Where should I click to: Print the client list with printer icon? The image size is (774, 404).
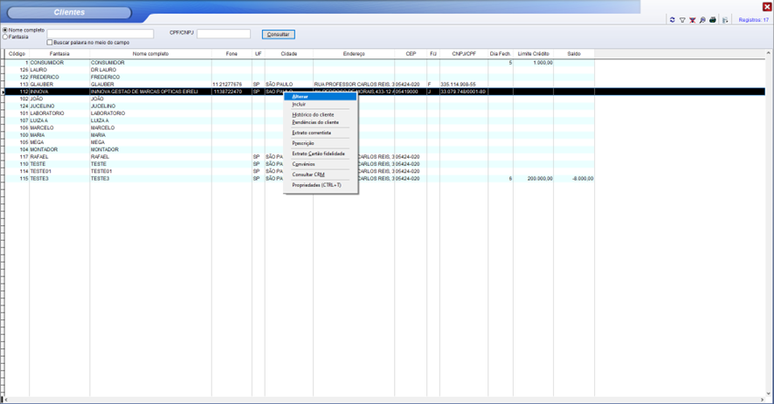point(713,19)
